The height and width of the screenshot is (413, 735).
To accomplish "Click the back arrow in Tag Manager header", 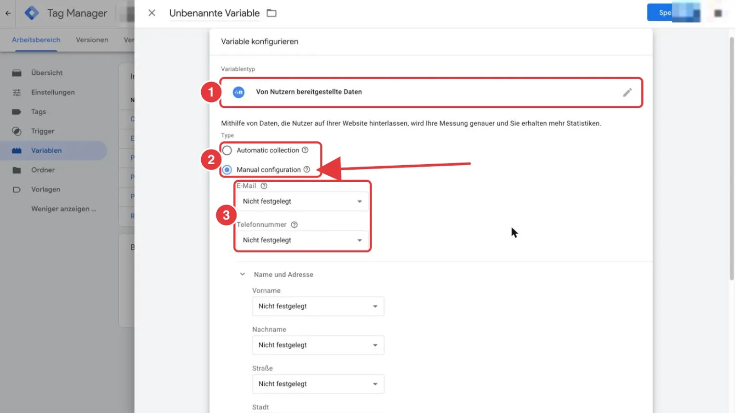I will pyautogui.click(x=8, y=13).
